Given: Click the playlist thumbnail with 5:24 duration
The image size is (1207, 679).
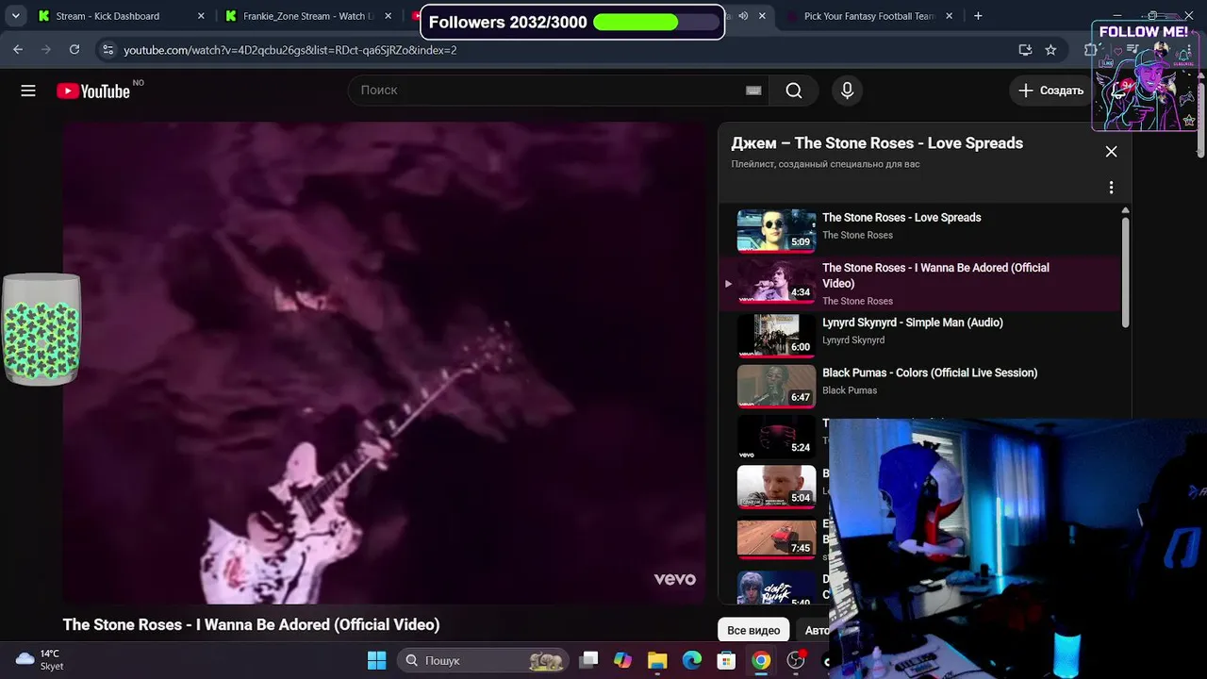Looking at the screenshot, I should pos(776,437).
